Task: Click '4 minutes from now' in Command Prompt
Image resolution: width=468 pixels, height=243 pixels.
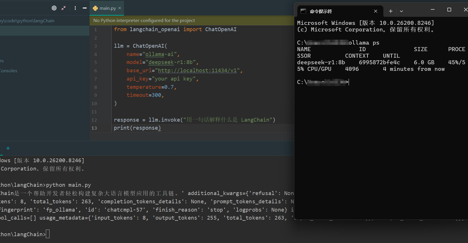Action: point(414,69)
